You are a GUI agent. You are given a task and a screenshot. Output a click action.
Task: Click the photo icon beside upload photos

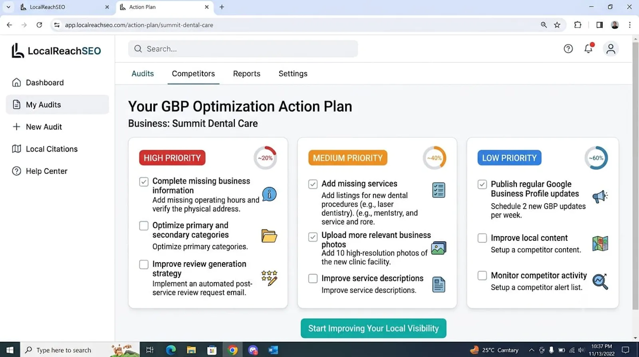tap(439, 248)
